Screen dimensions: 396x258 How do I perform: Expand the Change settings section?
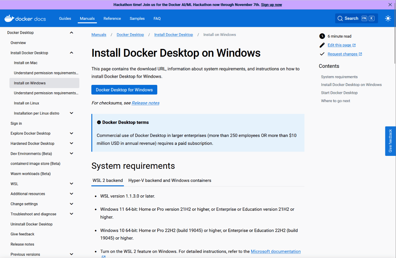click(72, 204)
